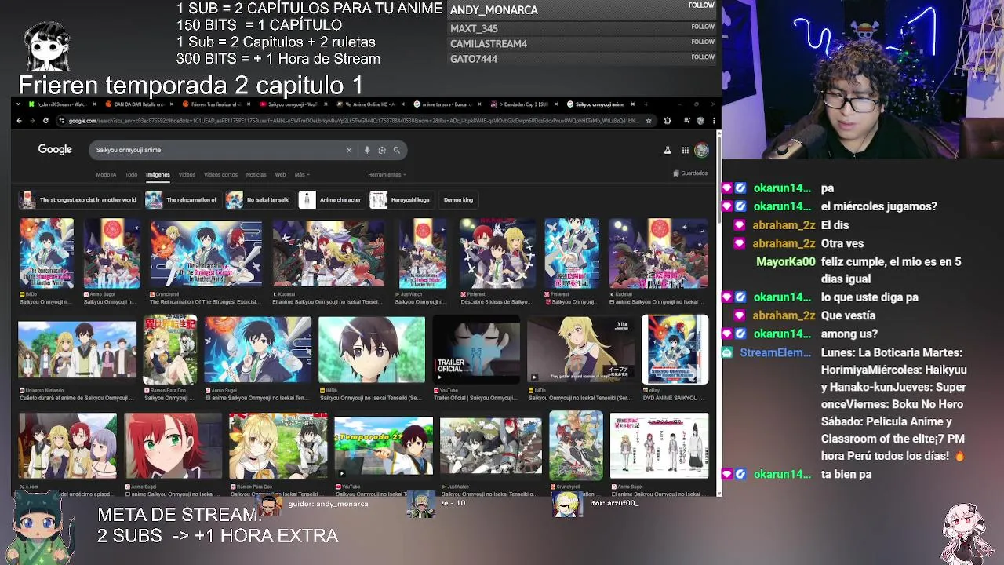This screenshot has width=1004, height=565.
Task: Click the MayorKa00 username in chat
Action: coord(786,261)
